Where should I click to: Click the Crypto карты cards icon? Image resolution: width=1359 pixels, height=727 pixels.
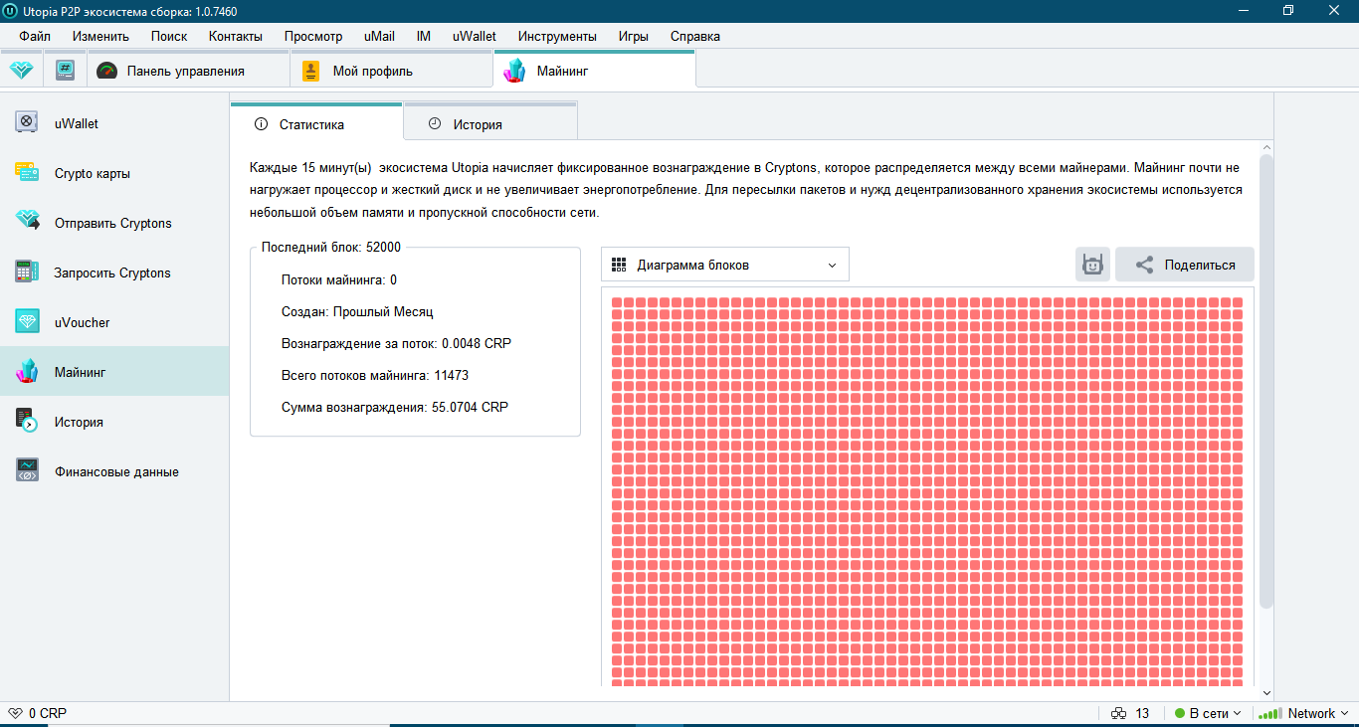pyautogui.click(x=27, y=172)
